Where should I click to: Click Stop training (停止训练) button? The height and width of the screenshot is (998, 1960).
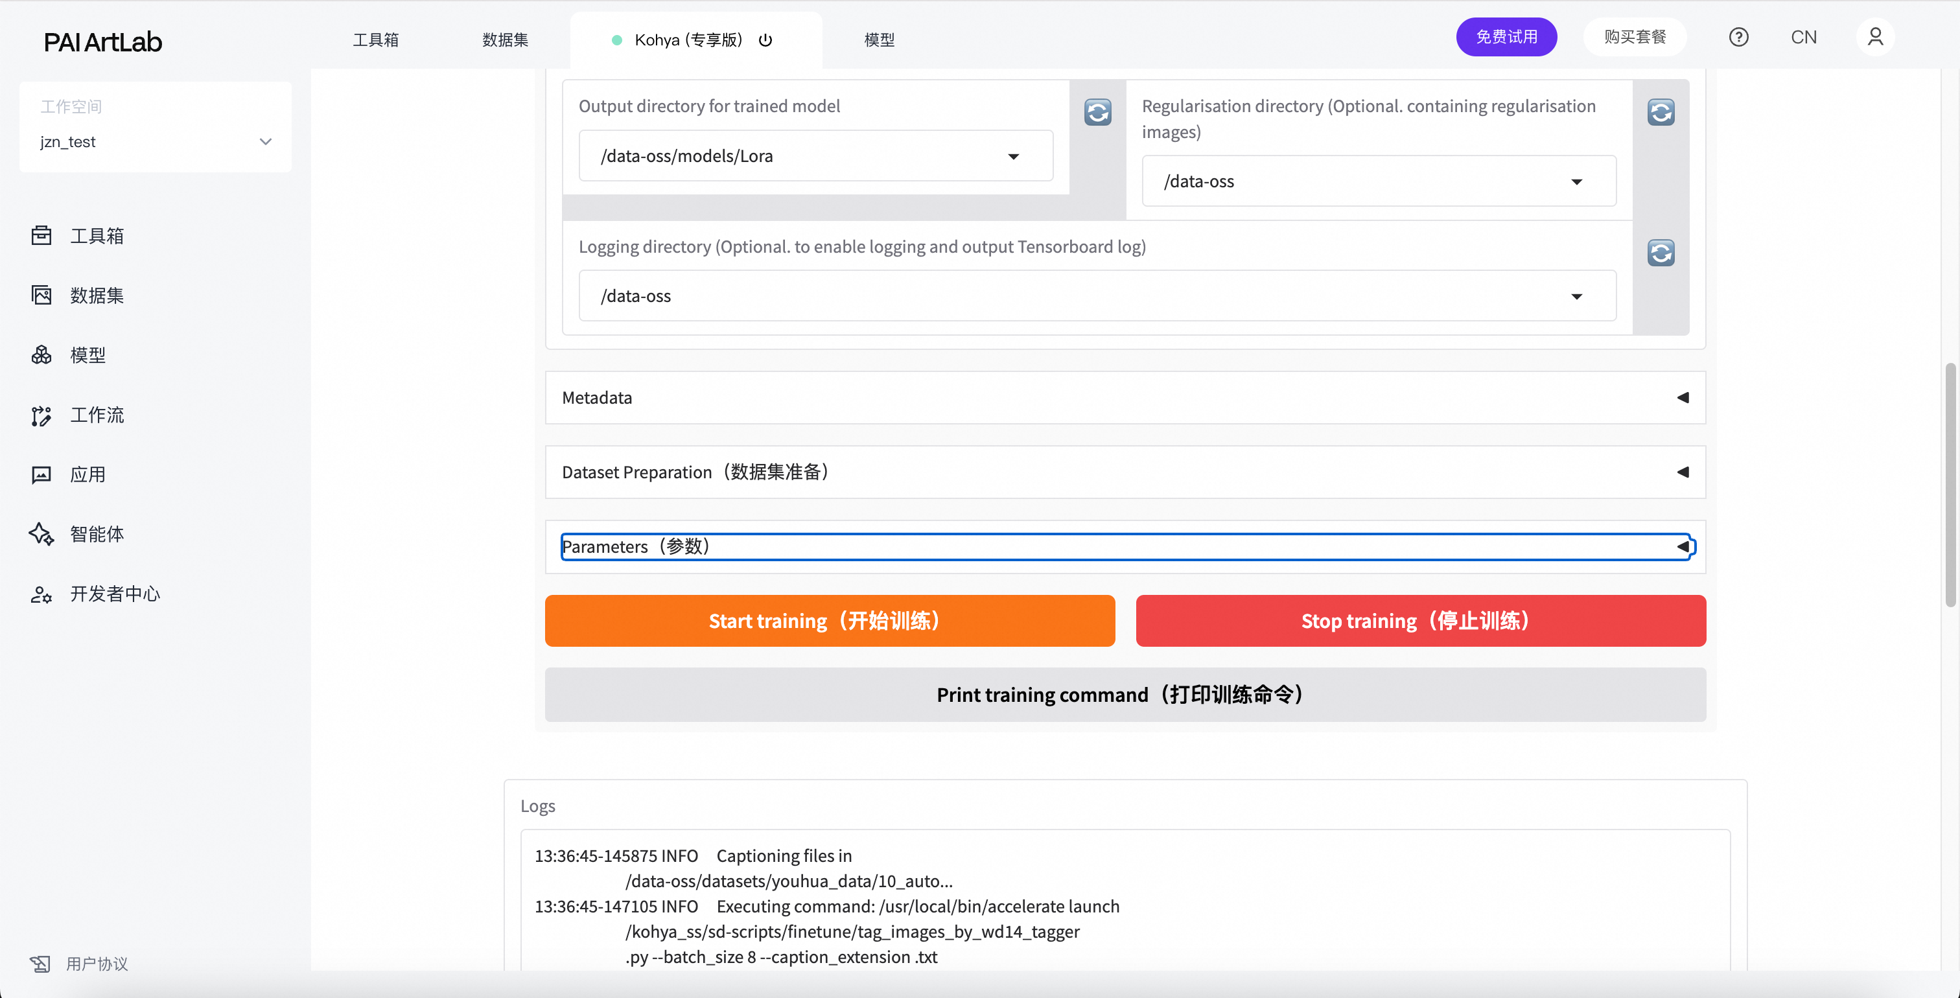coord(1420,621)
